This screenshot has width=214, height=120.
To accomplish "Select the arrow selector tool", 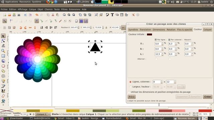I will (3, 36).
